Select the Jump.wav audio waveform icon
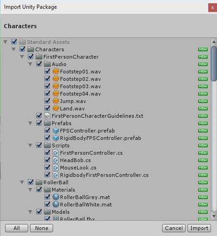The height and width of the screenshot is (236, 217). click(x=56, y=101)
